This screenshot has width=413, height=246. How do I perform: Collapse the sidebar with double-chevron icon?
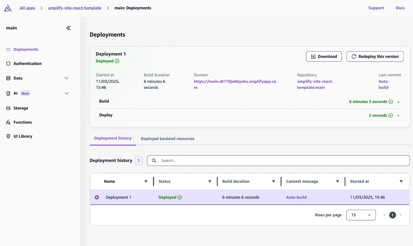click(x=69, y=28)
